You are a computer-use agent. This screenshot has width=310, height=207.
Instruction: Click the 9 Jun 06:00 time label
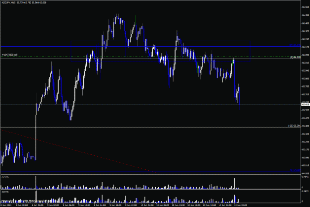coord(69,205)
